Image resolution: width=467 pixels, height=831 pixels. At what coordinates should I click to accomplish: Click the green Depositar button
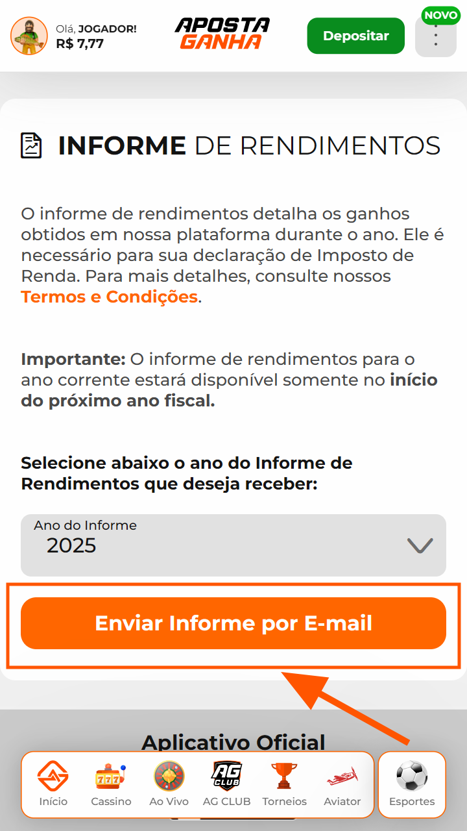coord(355,36)
